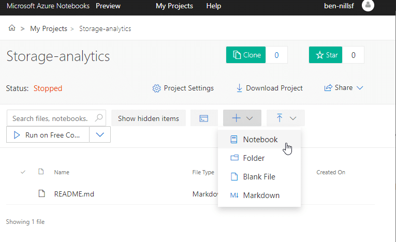Sort by the Name column header
This screenshot has height=242, width=396.
[62, 172]
